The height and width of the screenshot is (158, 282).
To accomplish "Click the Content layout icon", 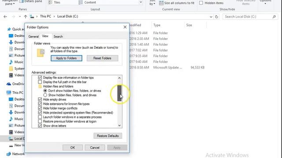I will (x=81, y=2).
